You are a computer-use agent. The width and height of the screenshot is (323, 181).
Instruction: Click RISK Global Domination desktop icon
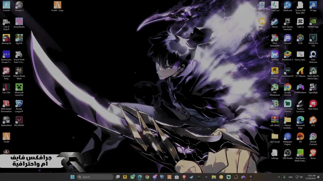tap(6, 106)
